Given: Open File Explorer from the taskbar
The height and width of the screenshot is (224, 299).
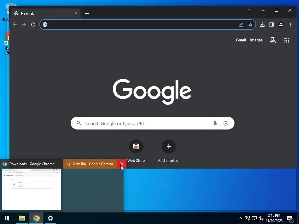Looking at the screenshot, I should (22, 218).
